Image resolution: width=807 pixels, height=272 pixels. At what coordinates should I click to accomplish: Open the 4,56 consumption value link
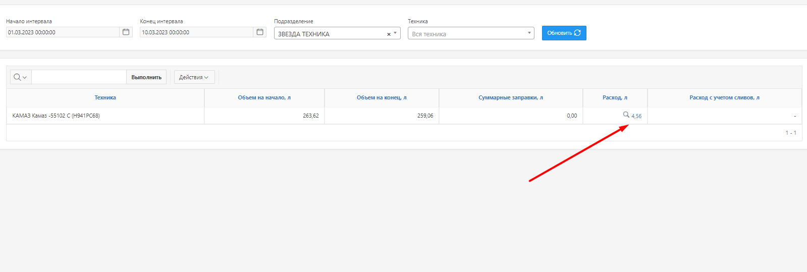click(636, 116)
